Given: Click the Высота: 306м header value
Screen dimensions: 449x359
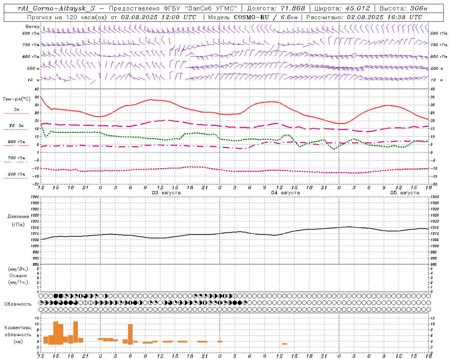Looking at the screenshot, I should coord(404,9).
